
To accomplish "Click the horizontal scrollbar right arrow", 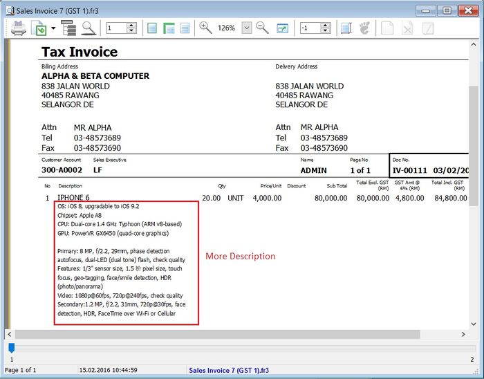I will [463, 334].
